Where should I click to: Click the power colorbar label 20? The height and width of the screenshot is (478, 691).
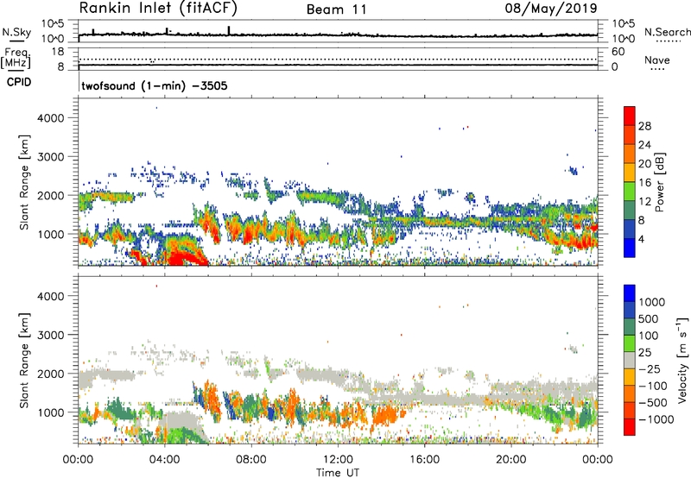(x=644, y=164)
